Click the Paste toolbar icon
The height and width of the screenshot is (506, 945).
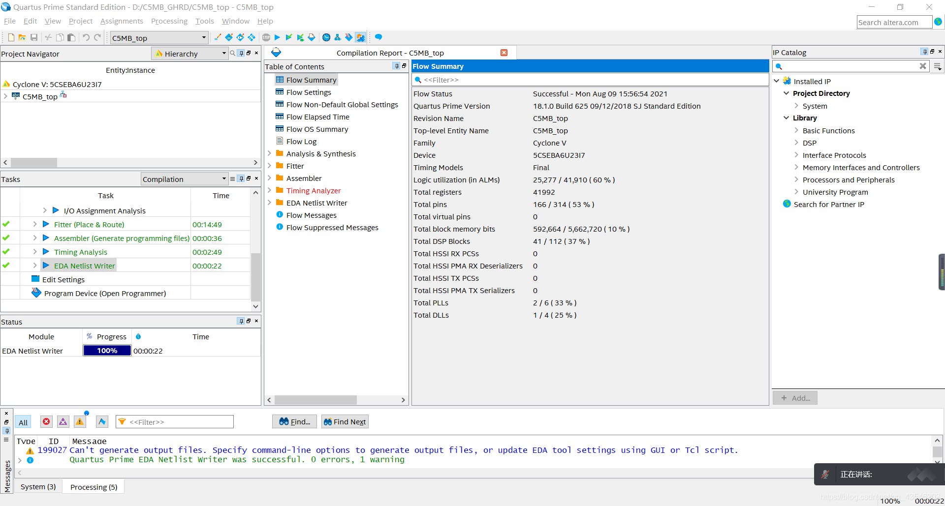click(71, 37)
